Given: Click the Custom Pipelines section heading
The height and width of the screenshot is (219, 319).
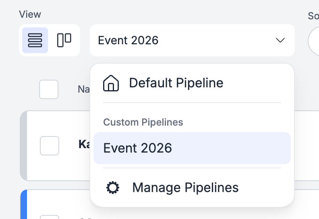Looking at the screenshot, I should tap(143, 122).
